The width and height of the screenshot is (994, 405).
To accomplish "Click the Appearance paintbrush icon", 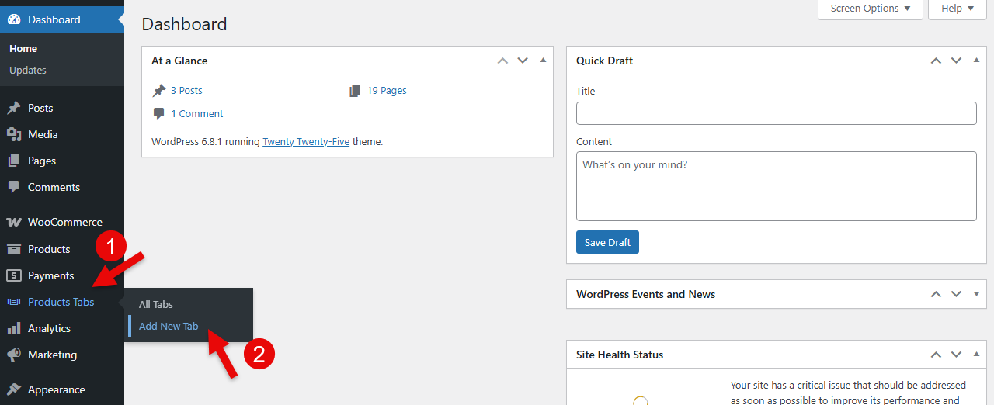I will [14, 389].
